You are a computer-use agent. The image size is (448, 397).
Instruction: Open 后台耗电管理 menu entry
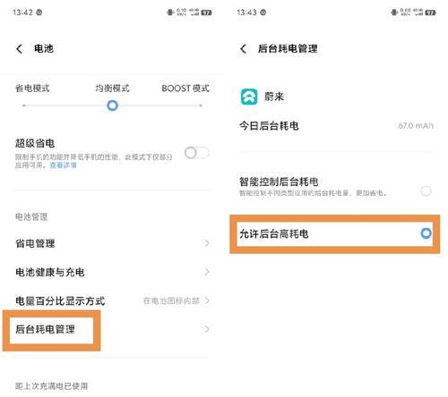coord(111,329)
